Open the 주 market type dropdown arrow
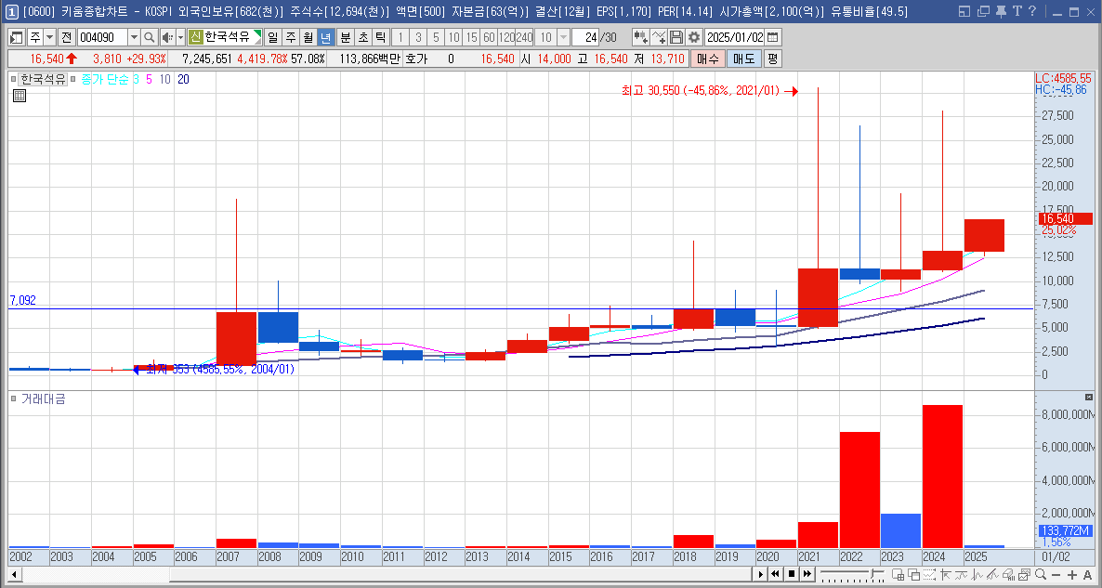Image resolution: width=1102 pixels, height=588 pixels. tap(50, 37)
